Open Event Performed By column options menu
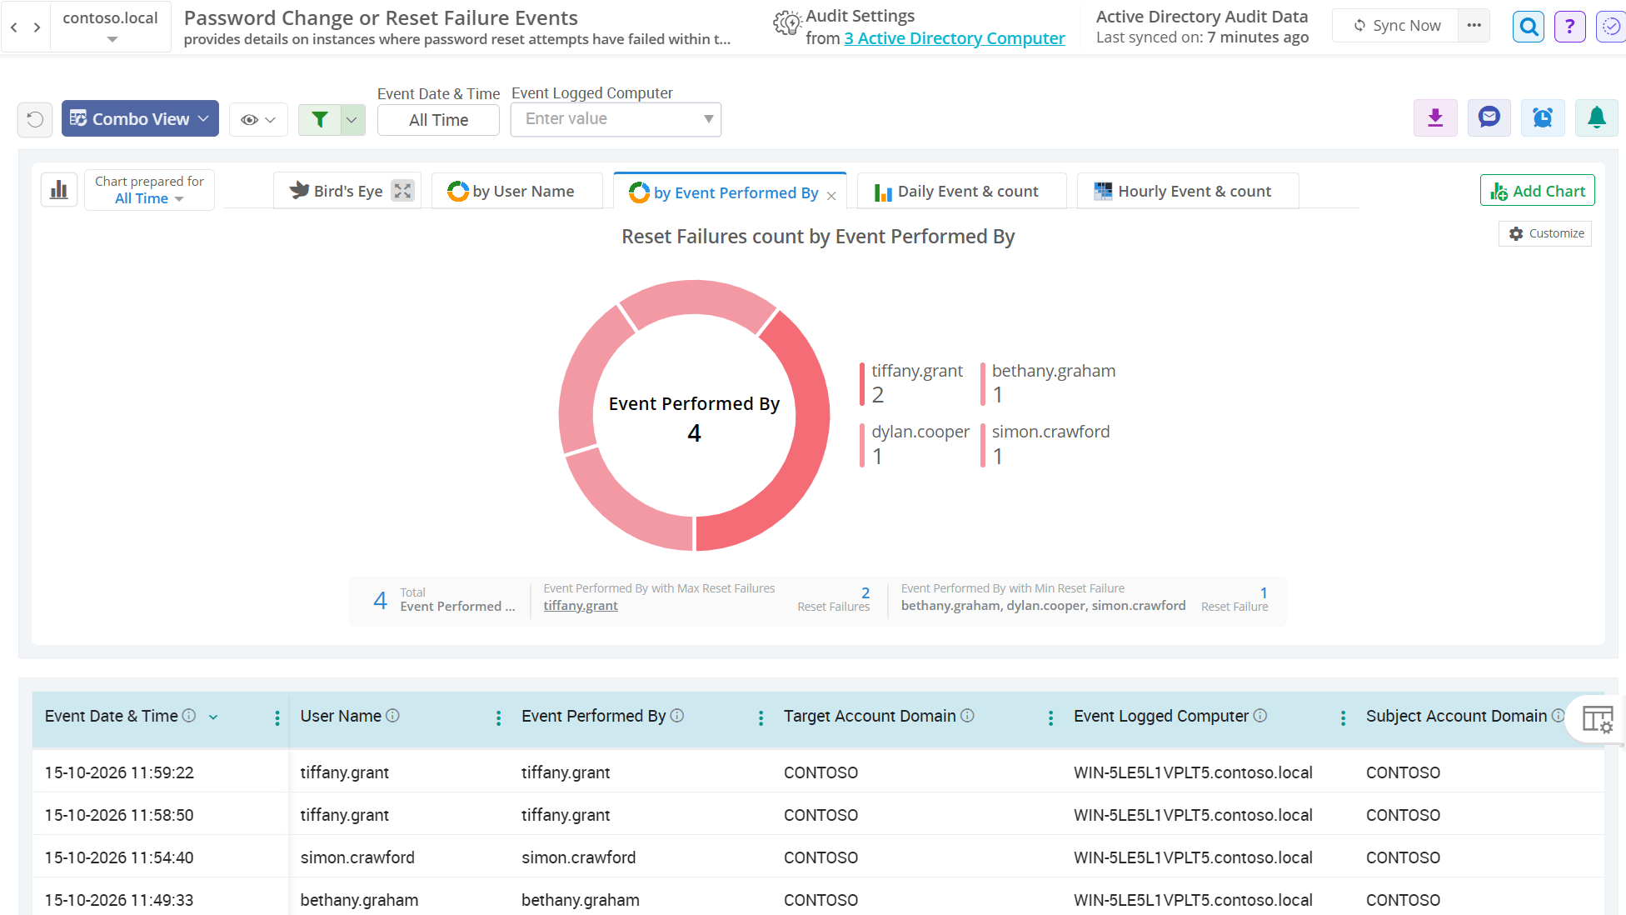This screenshot has width=1626, height=915. [x=761, y=717]
